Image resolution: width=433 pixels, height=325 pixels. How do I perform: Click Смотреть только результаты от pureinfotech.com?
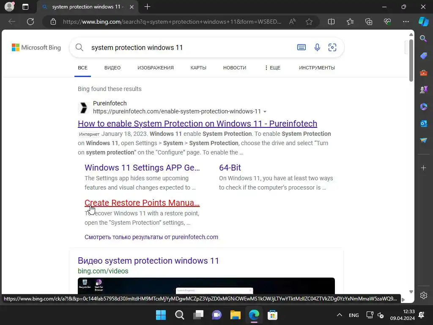click(x=151, y=237)
